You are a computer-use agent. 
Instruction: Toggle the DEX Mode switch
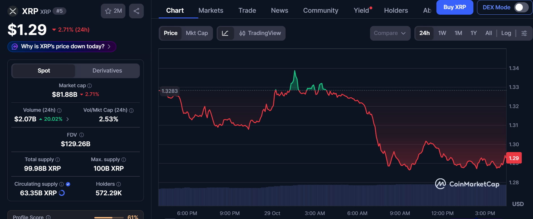[x=521, y=7]
